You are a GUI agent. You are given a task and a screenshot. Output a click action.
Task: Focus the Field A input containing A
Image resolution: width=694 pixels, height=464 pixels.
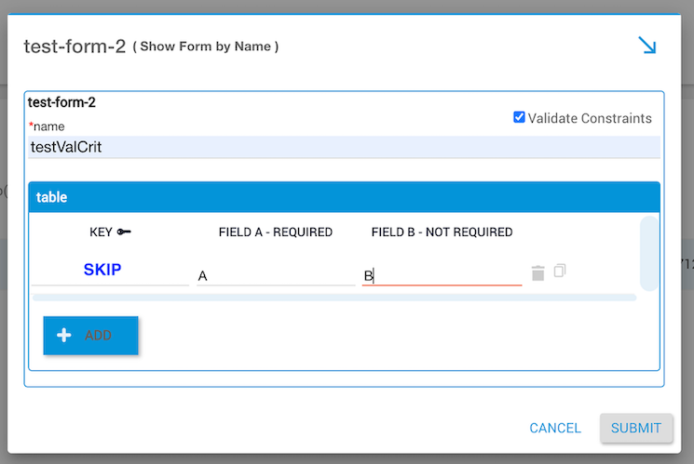click(x=276, y=275)
